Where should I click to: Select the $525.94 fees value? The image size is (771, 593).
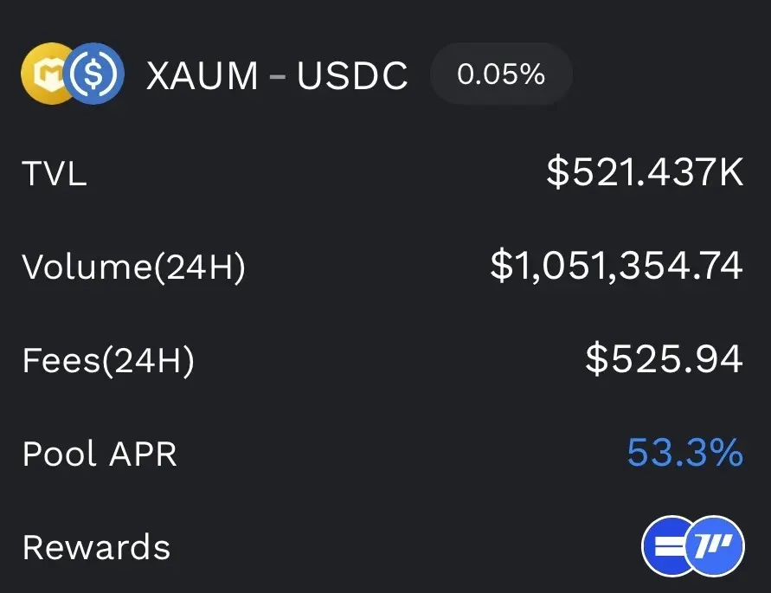point(664,358)
